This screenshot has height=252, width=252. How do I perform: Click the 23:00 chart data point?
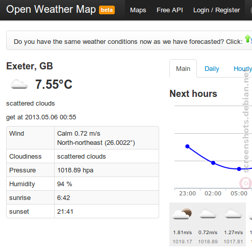click(187, 146)
